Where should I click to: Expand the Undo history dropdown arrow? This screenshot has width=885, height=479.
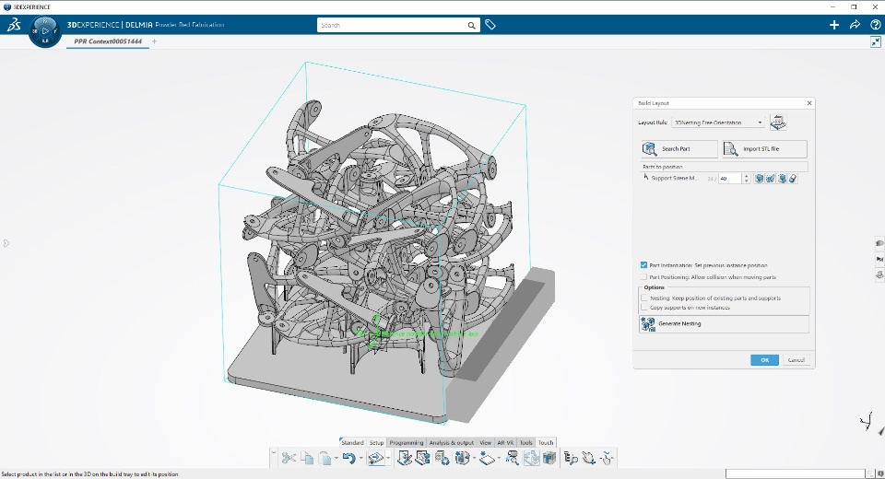point(361,458)
